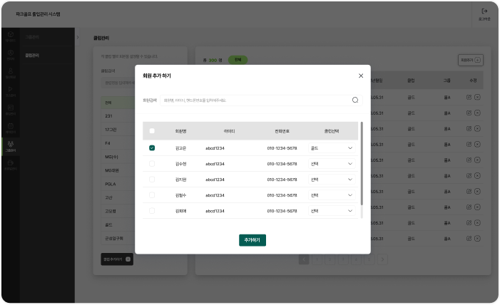Check the checkbox for 김수현
500x305 pixels.
(x=152, y=164)
